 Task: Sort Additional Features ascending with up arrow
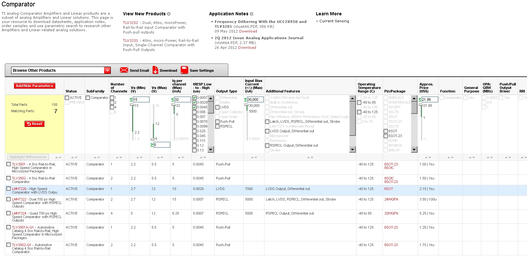pos(309,157)
